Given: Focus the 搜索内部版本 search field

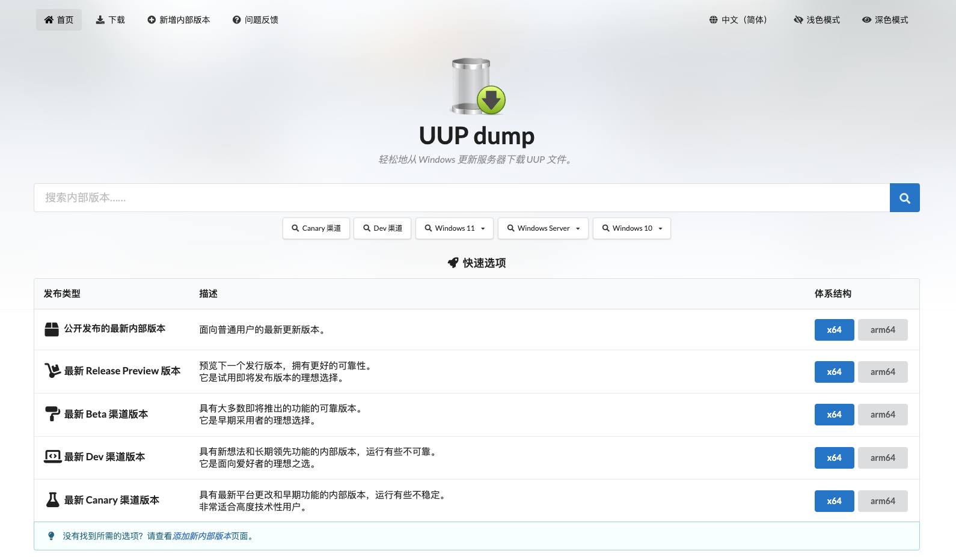Looking at the screenshot, I should click(x=462, y=198).
